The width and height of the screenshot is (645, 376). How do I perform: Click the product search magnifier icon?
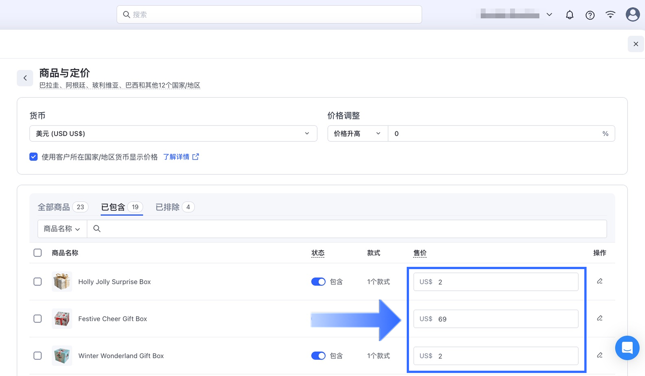click(97, 229)
